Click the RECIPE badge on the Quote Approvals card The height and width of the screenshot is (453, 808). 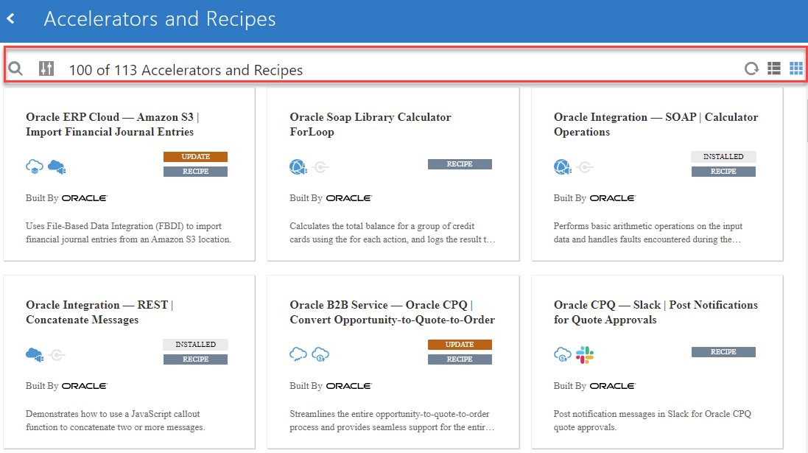pyautogui.click(x=723, y=351)
